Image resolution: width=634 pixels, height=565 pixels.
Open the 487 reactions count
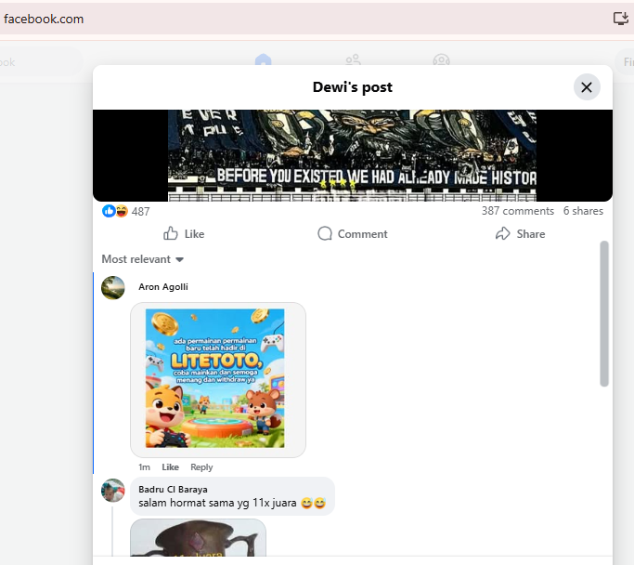point(140,212)
